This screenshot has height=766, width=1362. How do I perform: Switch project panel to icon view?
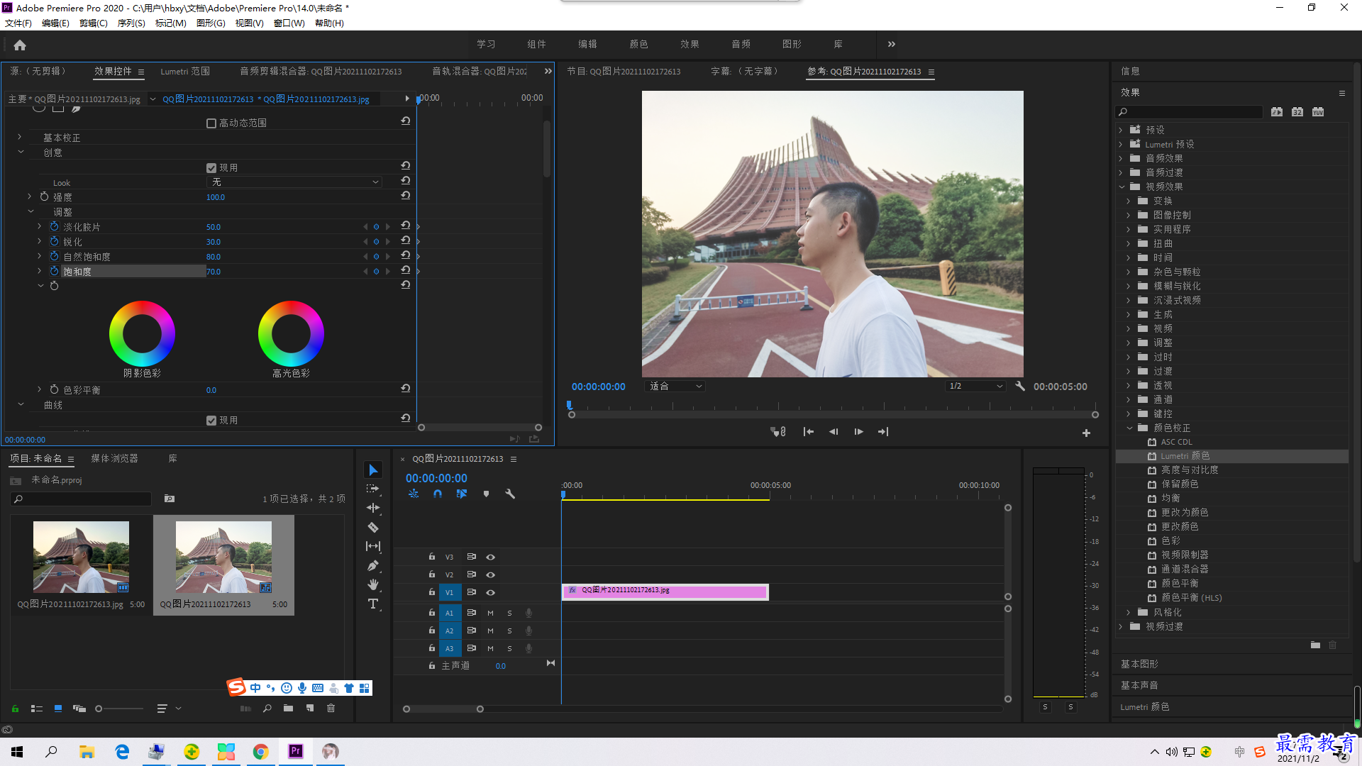click(x=58, y=708)
